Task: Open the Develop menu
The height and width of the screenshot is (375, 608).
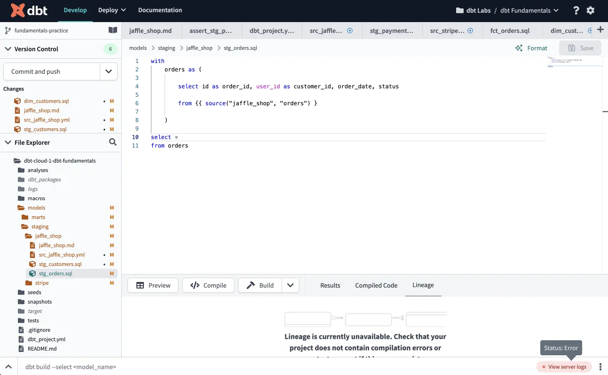Action: (x=75, y=10)
